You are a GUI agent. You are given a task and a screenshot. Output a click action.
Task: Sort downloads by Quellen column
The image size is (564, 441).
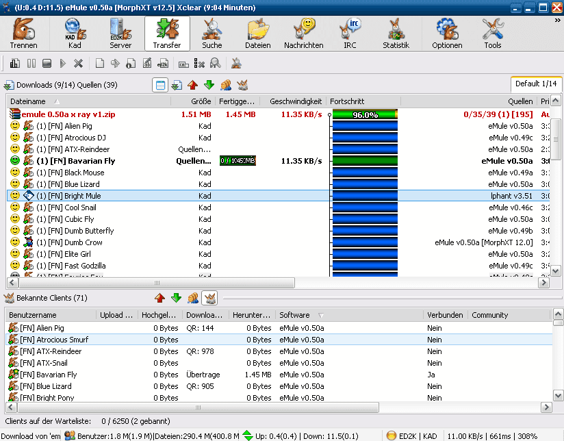(x=469, y=101)
